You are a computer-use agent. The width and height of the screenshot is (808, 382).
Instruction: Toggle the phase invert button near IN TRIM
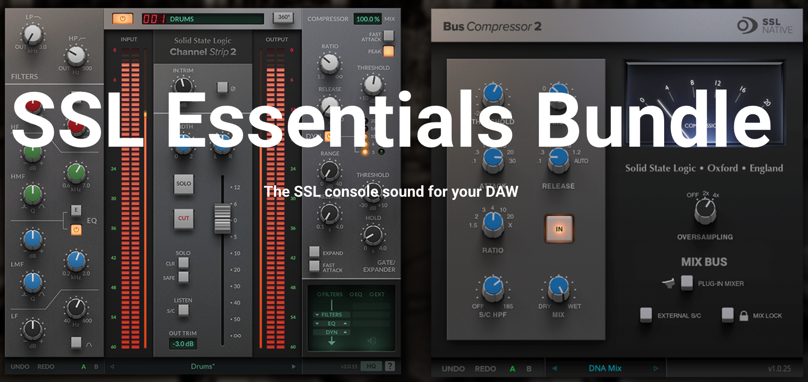click(x=222, y=87)
